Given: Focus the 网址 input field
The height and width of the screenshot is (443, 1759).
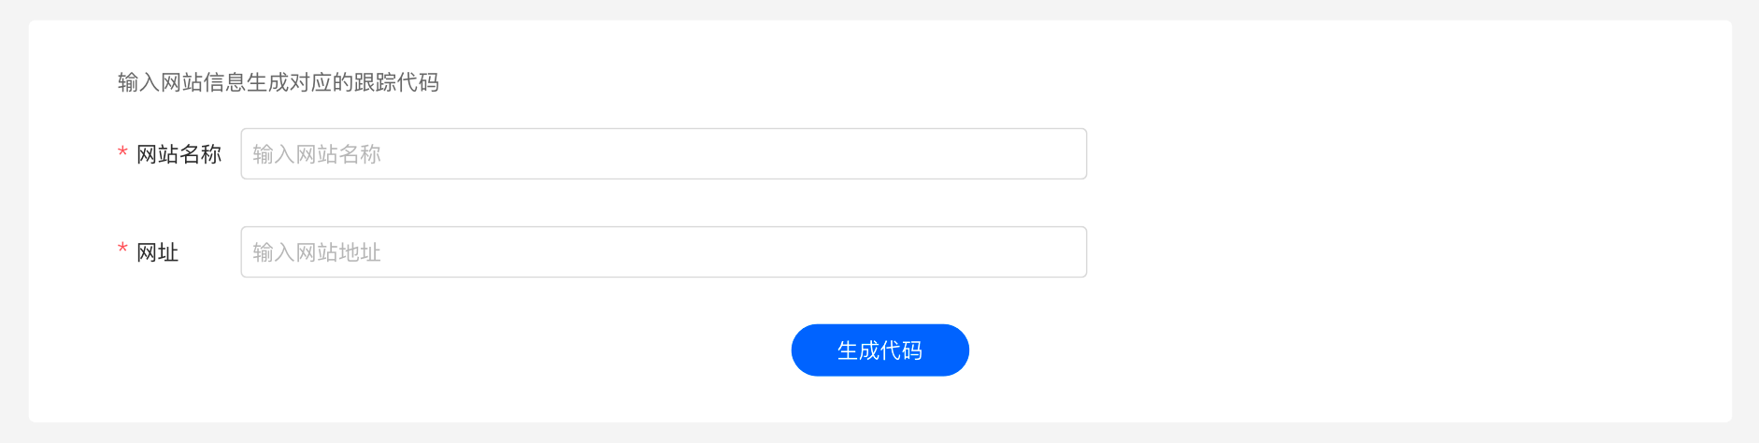Looking at the screenshot, I should [664, 251].
